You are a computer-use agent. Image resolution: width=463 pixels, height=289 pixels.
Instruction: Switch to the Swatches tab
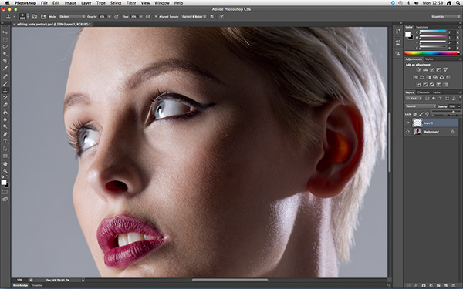pyautogui.click(x=421, y=27)
